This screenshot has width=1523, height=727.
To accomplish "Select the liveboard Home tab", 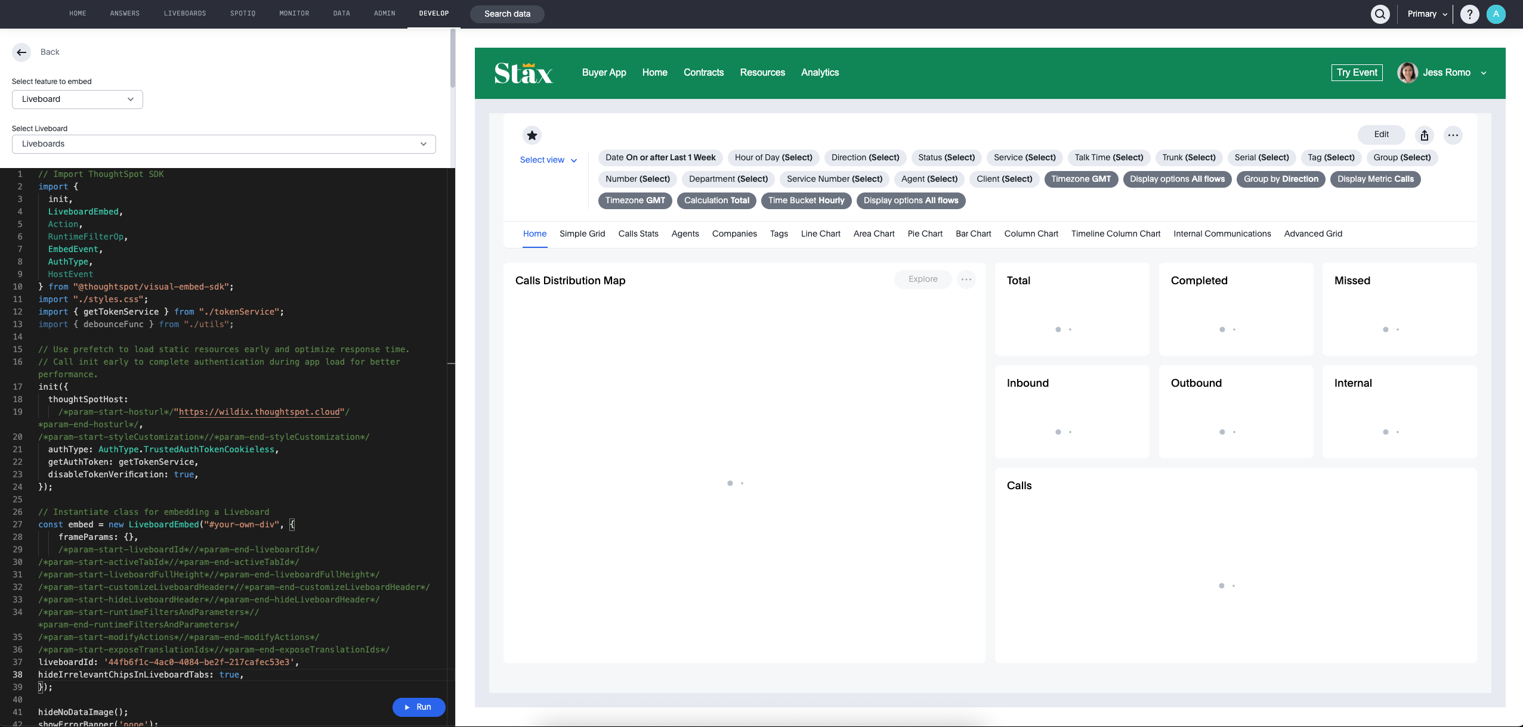I will point(535,234).
